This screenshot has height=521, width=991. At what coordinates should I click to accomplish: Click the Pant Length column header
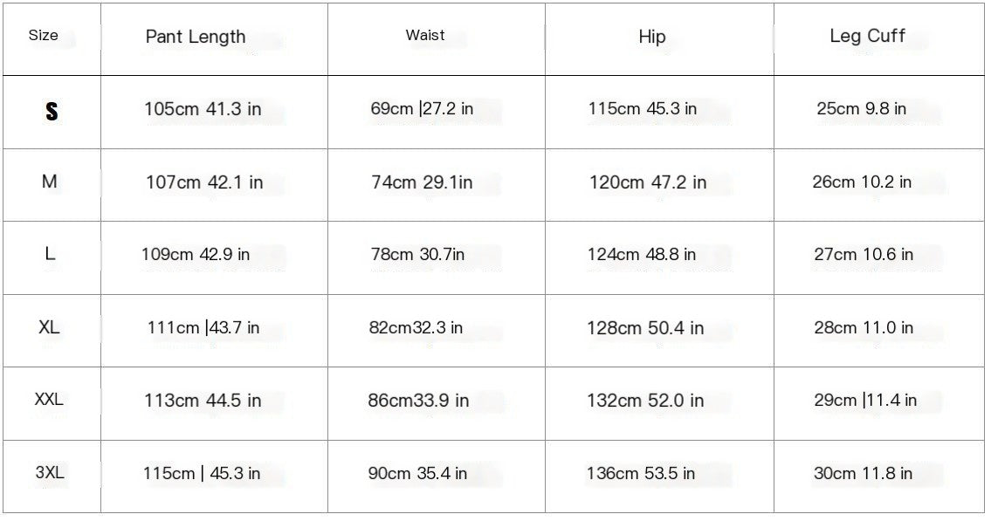(x=196, y=37)
